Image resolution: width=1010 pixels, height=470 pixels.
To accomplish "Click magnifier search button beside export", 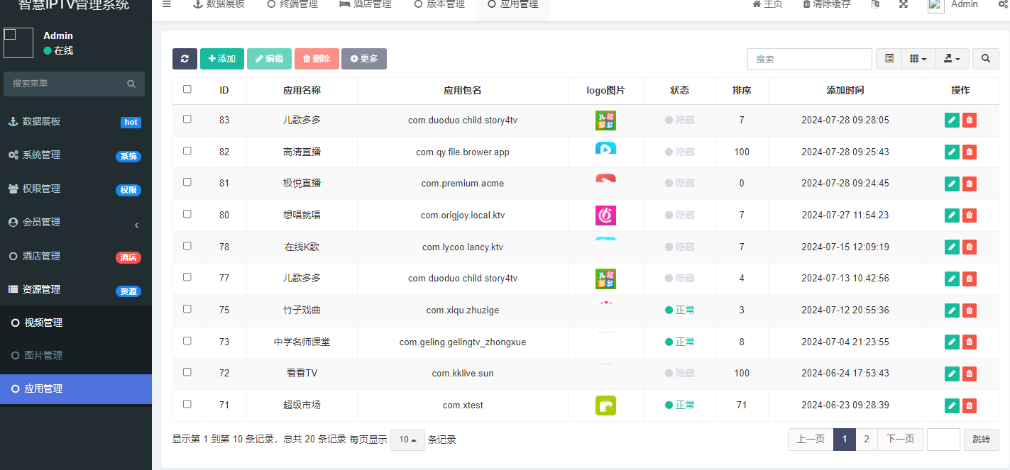I will point(985,59).
